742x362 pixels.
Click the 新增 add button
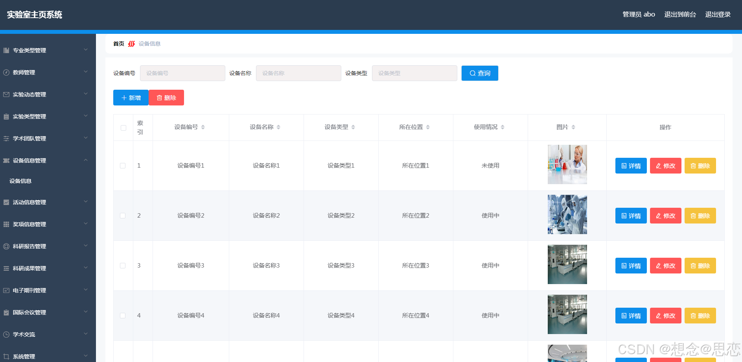(131, 98)
